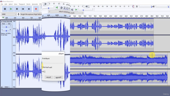Start recording with the red Record button

pyautogui.click(x=36, y=9)
